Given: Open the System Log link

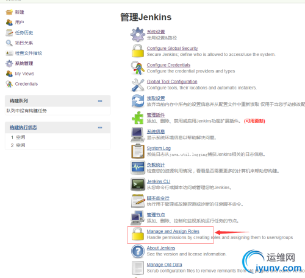Looking at the screenshot, I should 159,148.
